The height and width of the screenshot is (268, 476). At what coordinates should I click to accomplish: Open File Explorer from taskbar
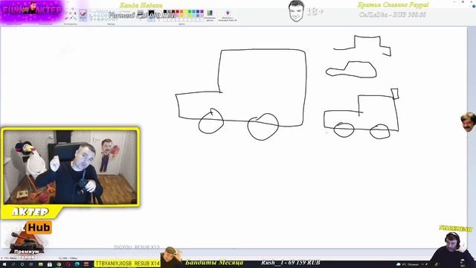click(41, 264)
